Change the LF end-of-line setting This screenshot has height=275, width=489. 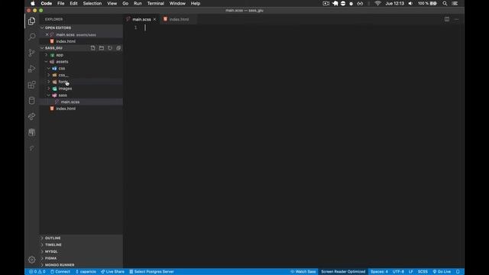[411, 272]
